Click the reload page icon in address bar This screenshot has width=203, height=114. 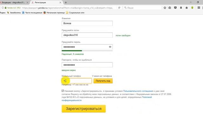[x=119, y=8]
